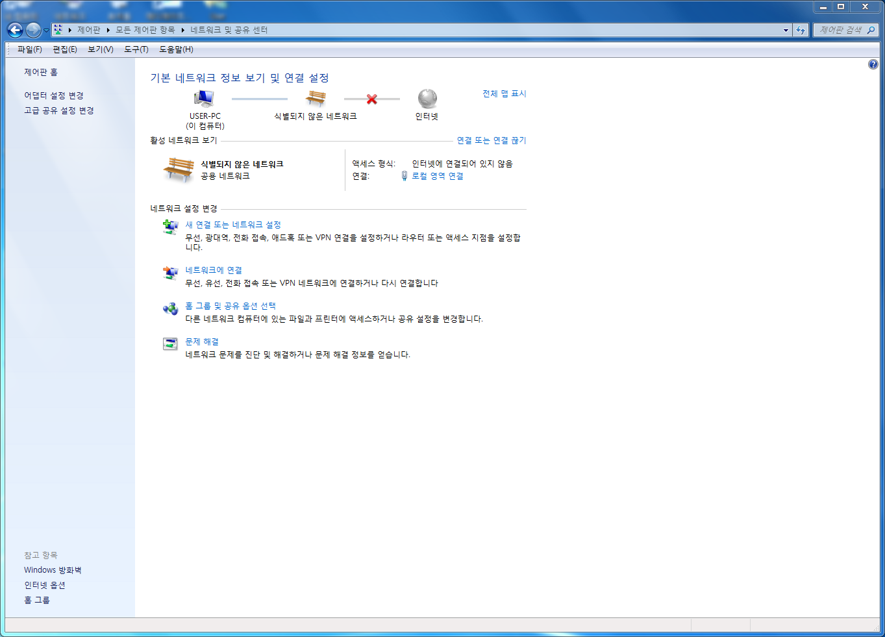Click the unidentified network bench icon in map
This screenshot has height=637, width=885.
tap(316, 98)
